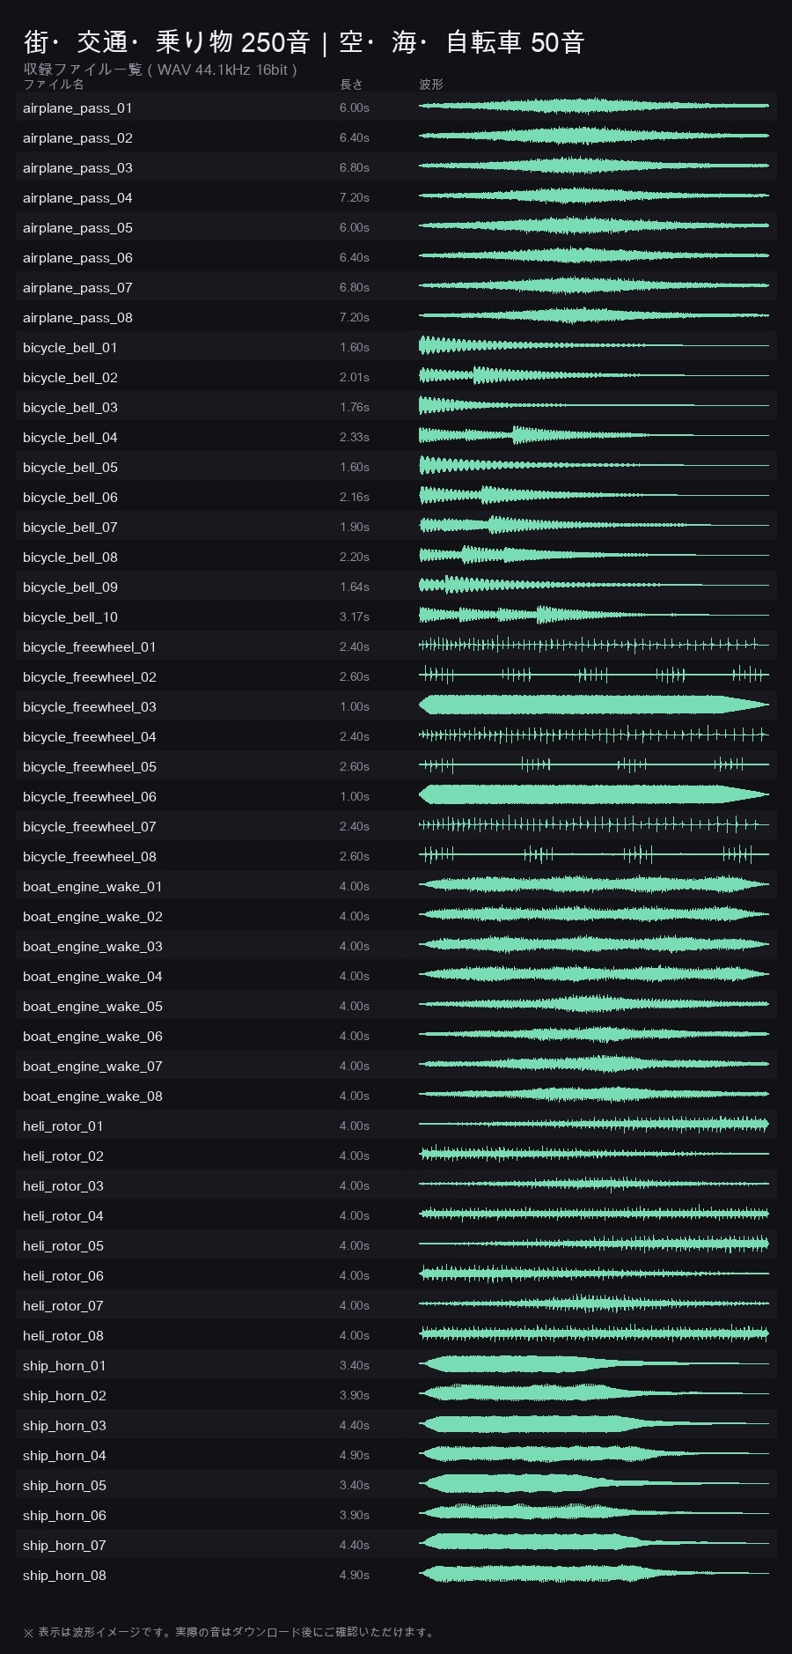Select the heli_rotor_01 row
The image size is (792, 1654).
[396, 1125]
